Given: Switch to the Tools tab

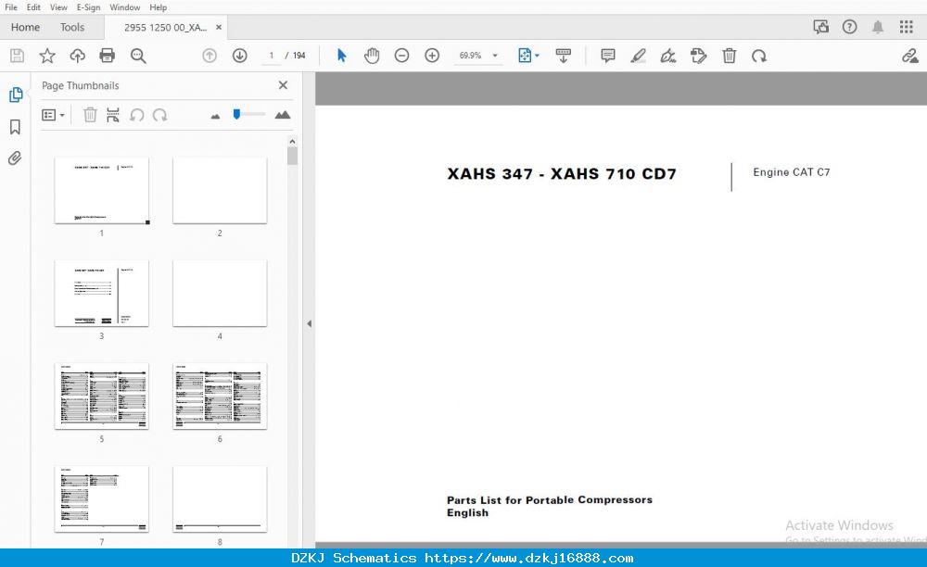Looking at the screenshot, I should pos(72,27).
